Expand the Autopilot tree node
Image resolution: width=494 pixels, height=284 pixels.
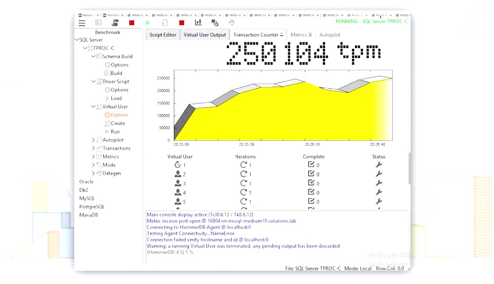(93, 140)
